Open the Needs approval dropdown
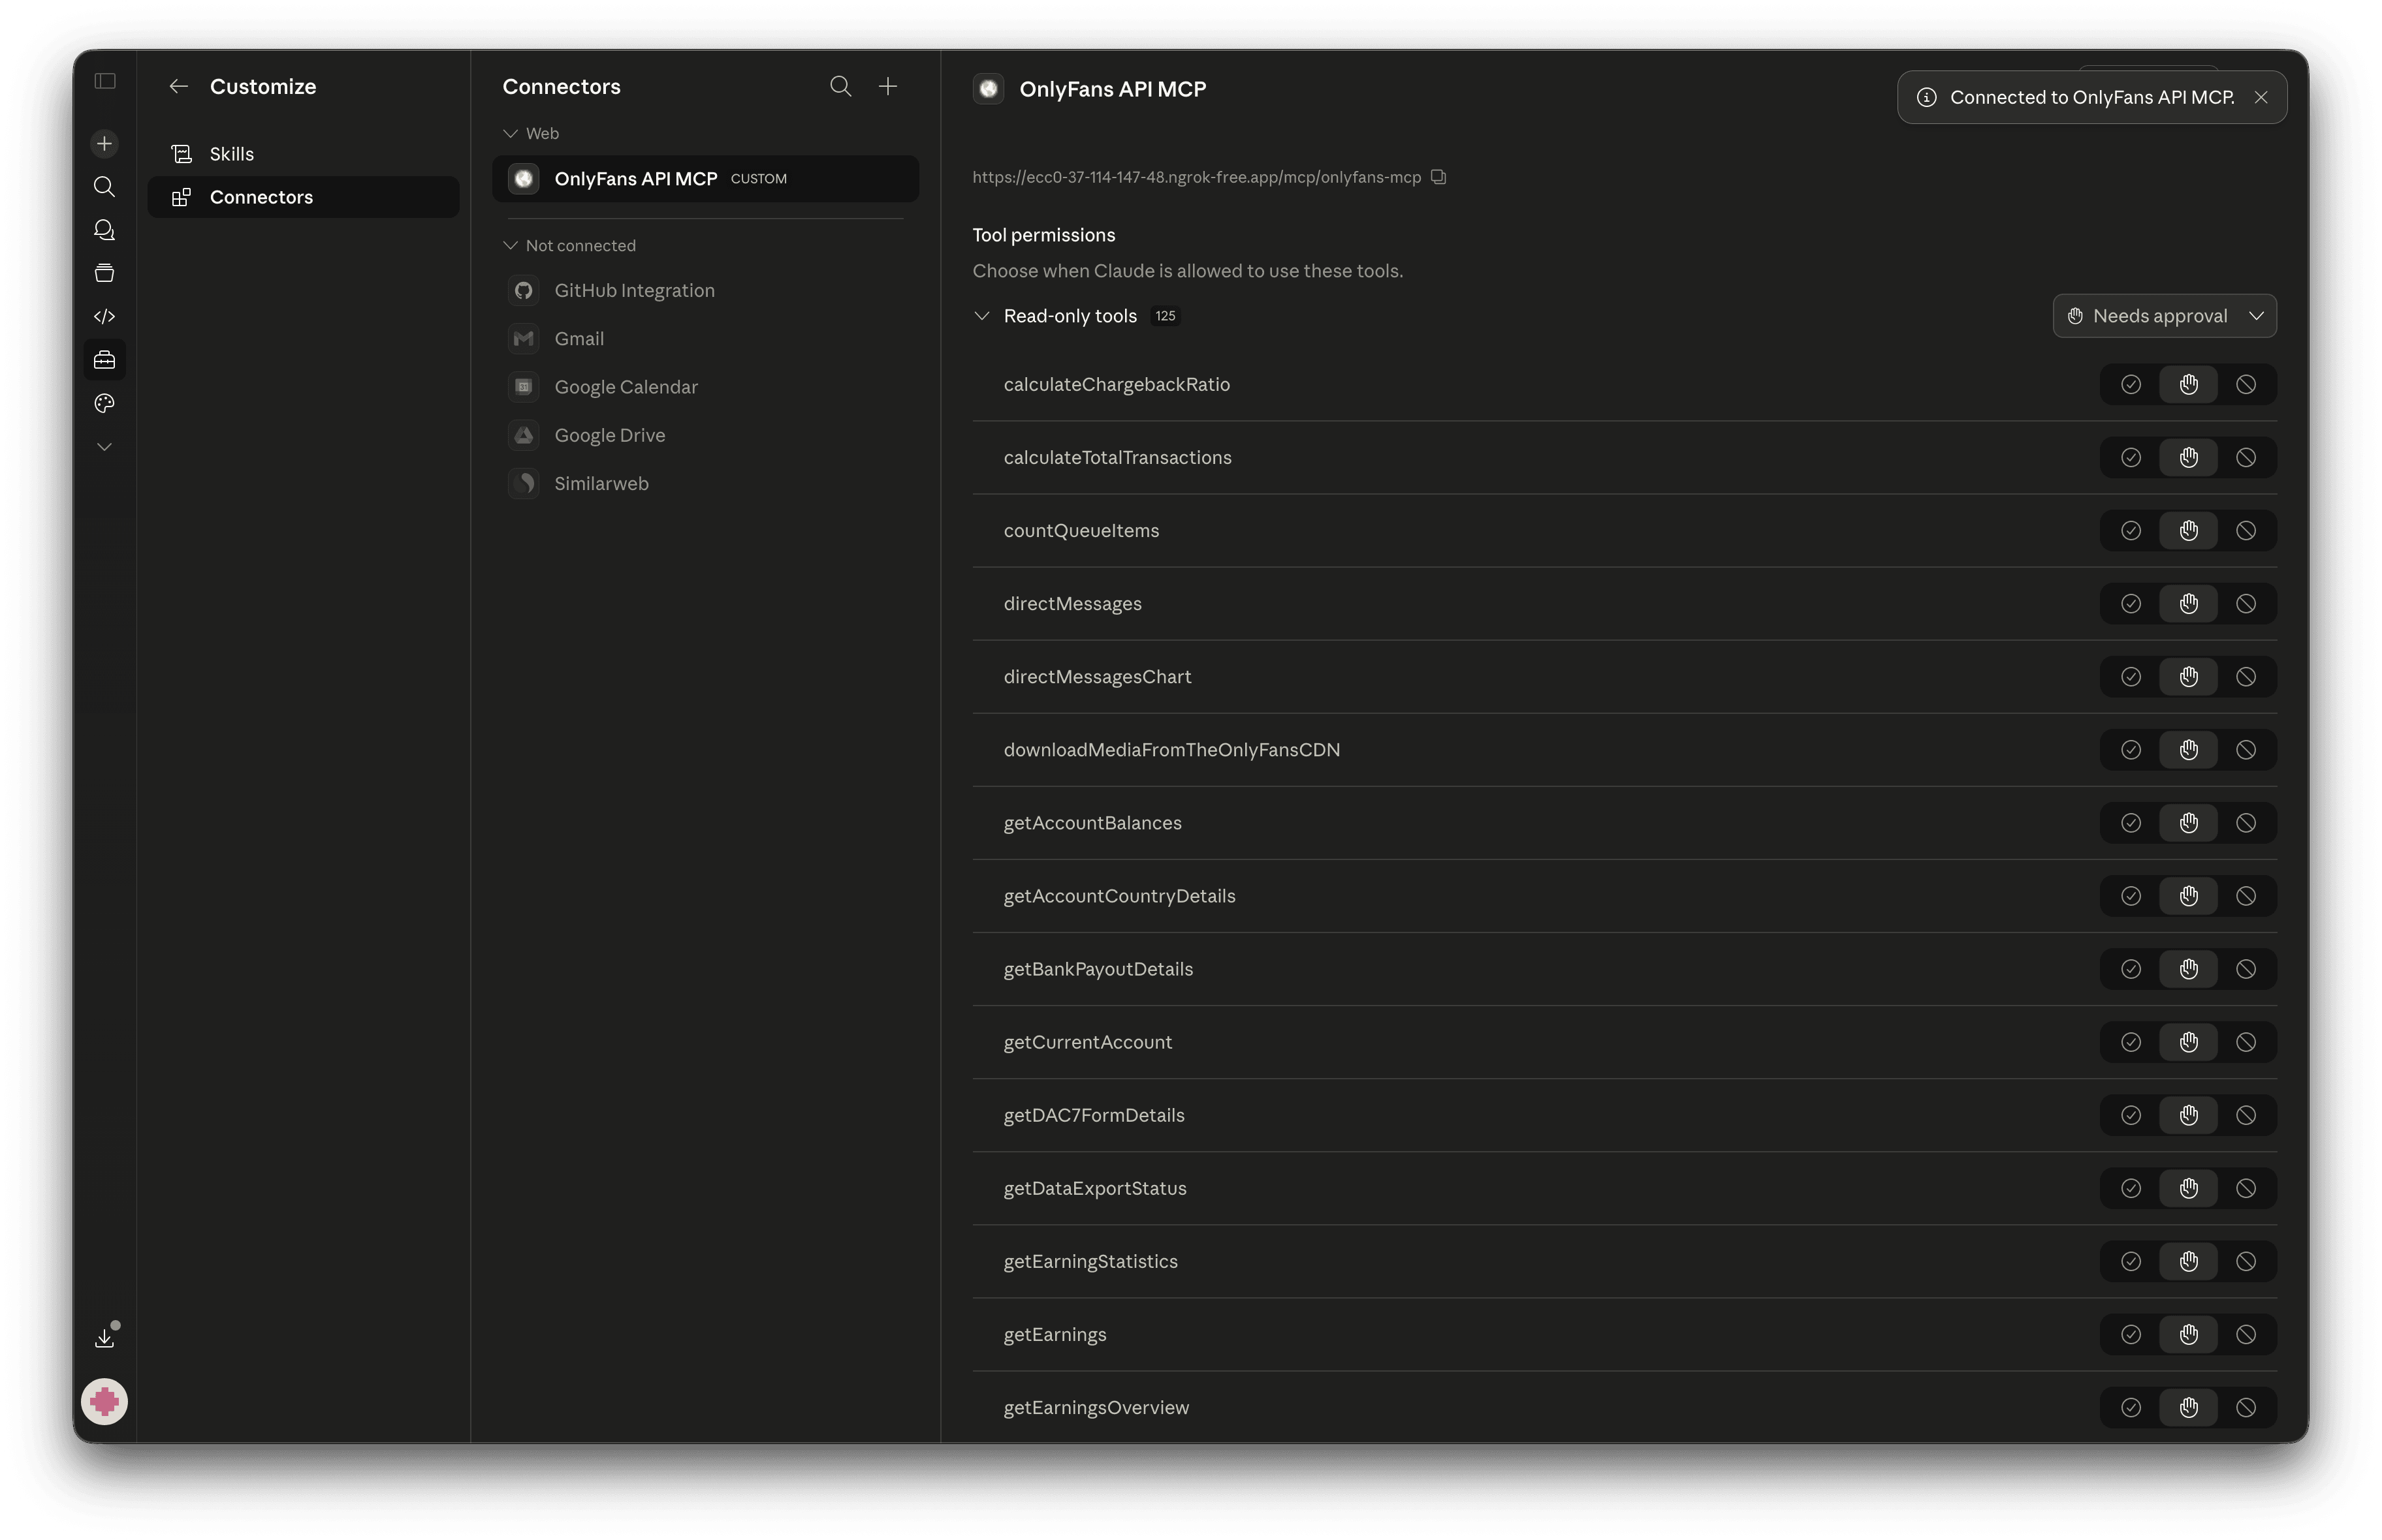This screenshot has width=2382, height=1540. pos(2164,316)
